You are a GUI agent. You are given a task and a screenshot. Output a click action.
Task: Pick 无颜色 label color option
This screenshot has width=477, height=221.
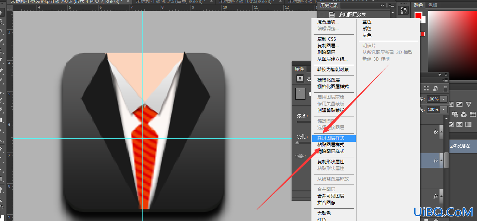click(324, 213)
